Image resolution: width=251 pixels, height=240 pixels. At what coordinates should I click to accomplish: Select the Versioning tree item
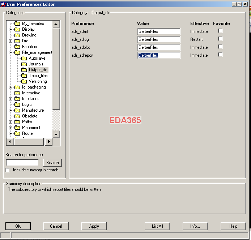[x=38, y=81]
